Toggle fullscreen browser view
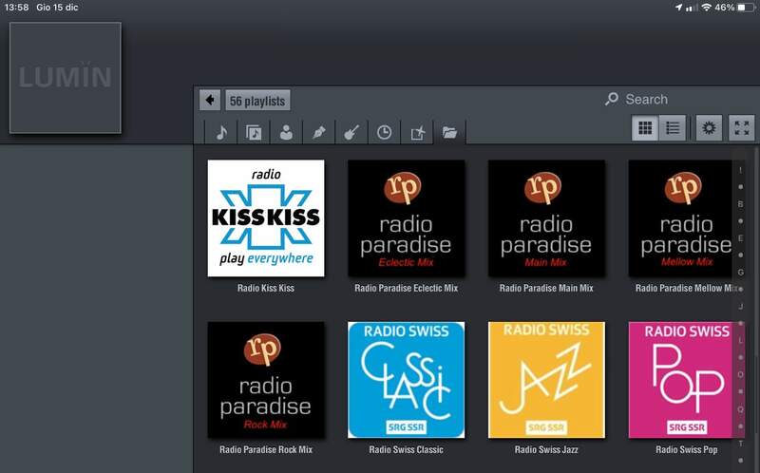Image resolution: width=760 pixels, height=473 pixels. click(x=742, y=128)
